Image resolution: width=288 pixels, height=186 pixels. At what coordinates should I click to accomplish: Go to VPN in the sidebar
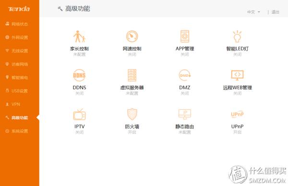13,104
